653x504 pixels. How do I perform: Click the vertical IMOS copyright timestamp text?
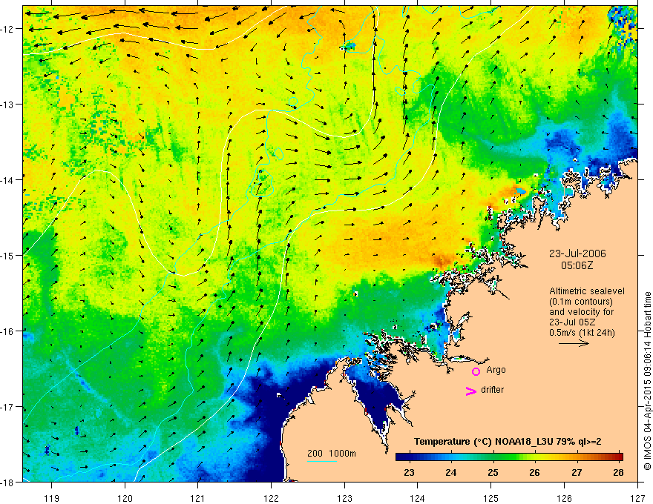click(x=647, y=381)
